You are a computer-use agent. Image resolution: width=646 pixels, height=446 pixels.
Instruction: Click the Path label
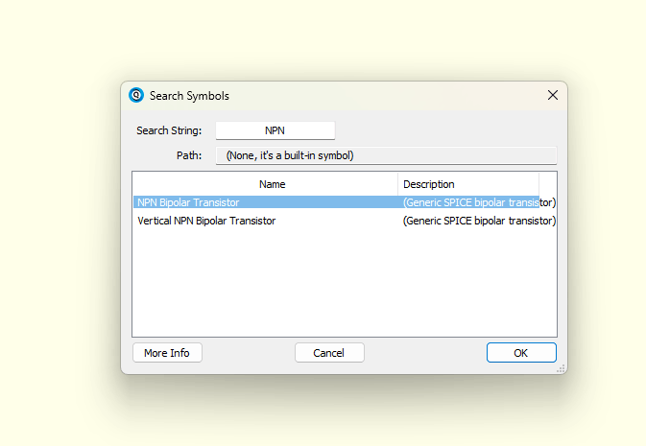(189, 155)
